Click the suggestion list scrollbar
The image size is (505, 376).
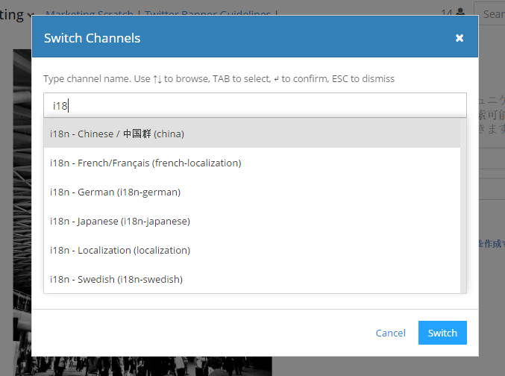point(463,206)
